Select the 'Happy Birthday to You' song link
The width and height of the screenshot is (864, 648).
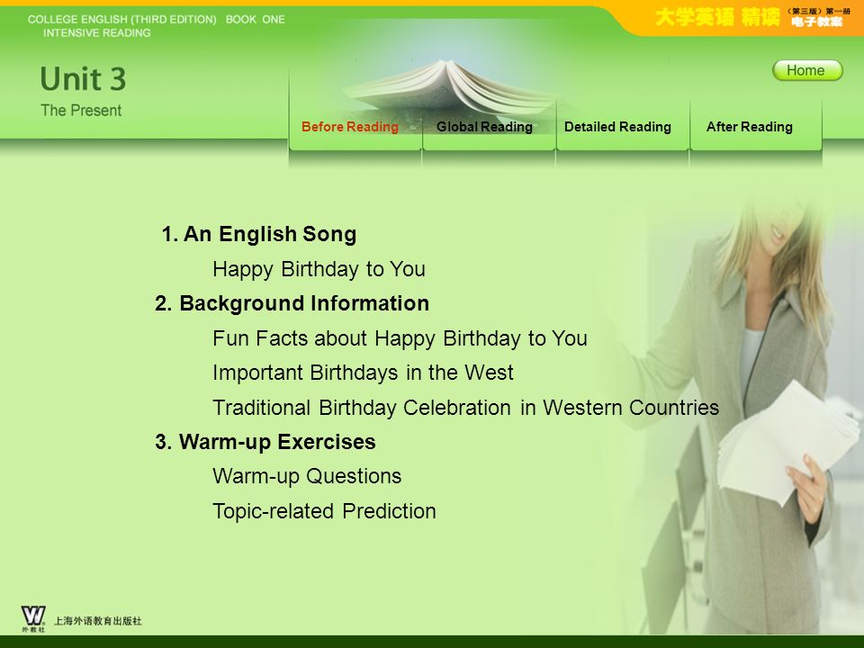[319, 269]
